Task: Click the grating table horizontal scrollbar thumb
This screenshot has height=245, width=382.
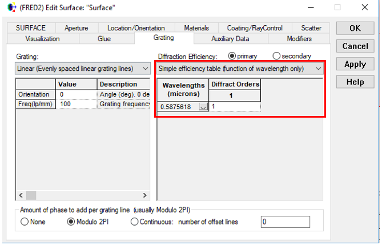Action: 31,195
